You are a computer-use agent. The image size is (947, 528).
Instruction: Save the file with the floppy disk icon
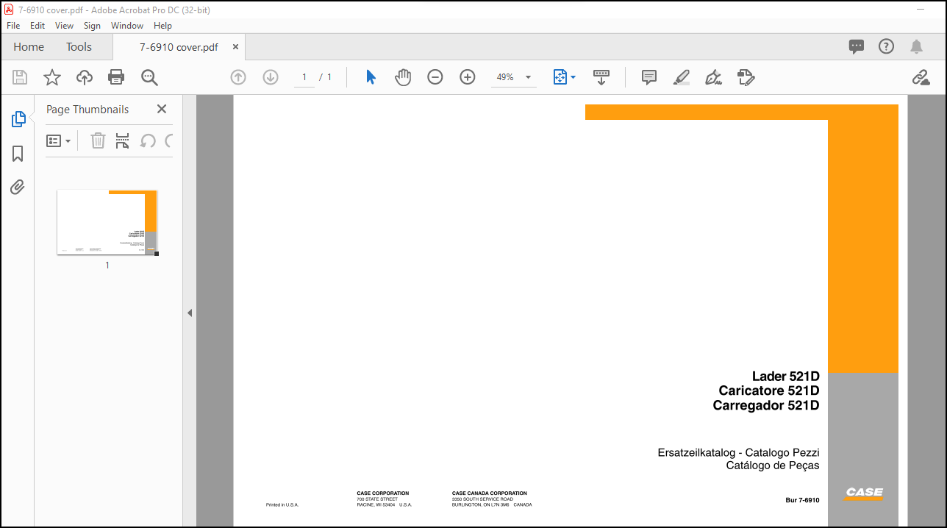20,77
